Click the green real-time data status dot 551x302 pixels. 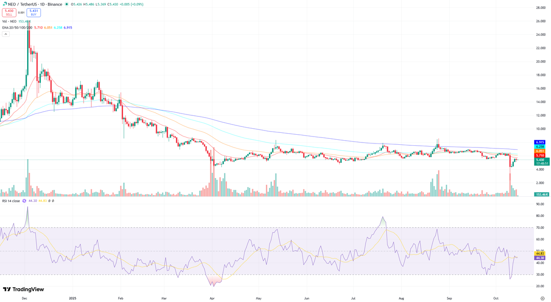click(67, 5)
